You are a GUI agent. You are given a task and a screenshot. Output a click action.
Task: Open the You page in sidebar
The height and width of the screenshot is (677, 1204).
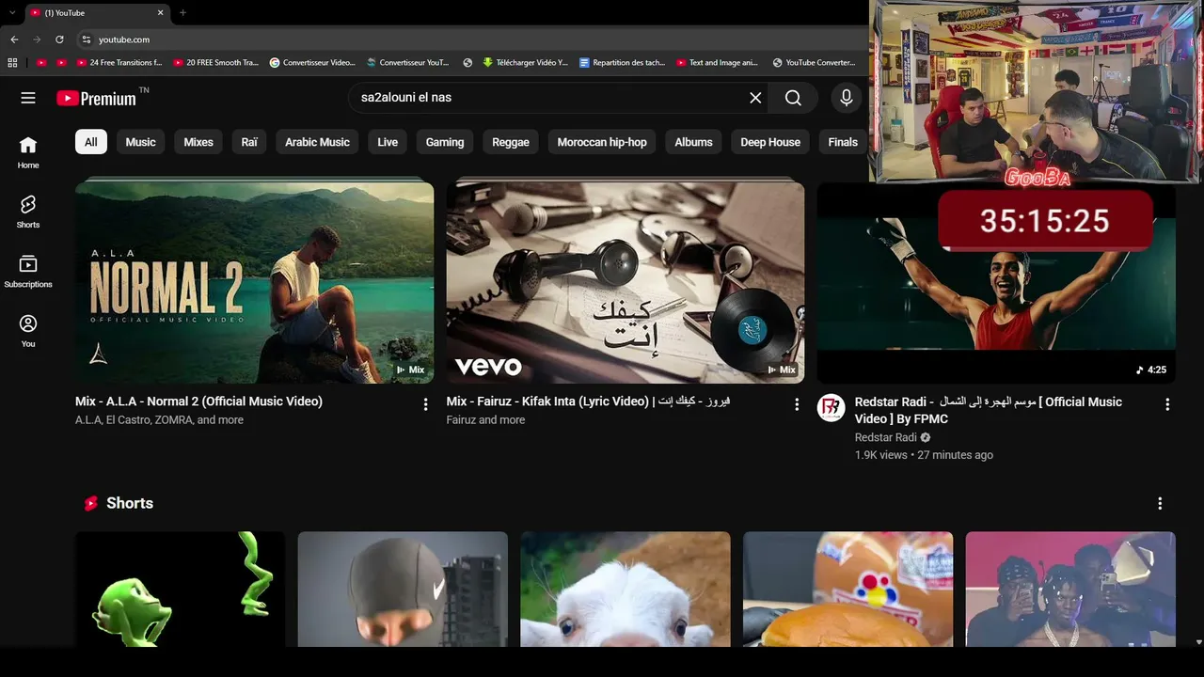tap(28, 330)
